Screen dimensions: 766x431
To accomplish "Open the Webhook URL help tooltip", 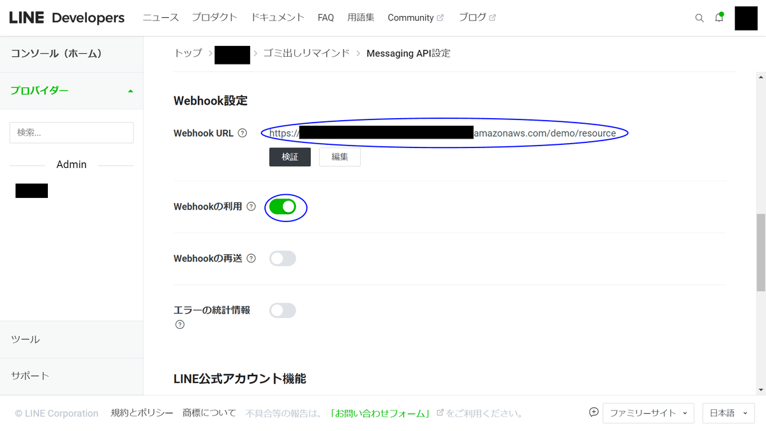I will (x=243, y=133).
